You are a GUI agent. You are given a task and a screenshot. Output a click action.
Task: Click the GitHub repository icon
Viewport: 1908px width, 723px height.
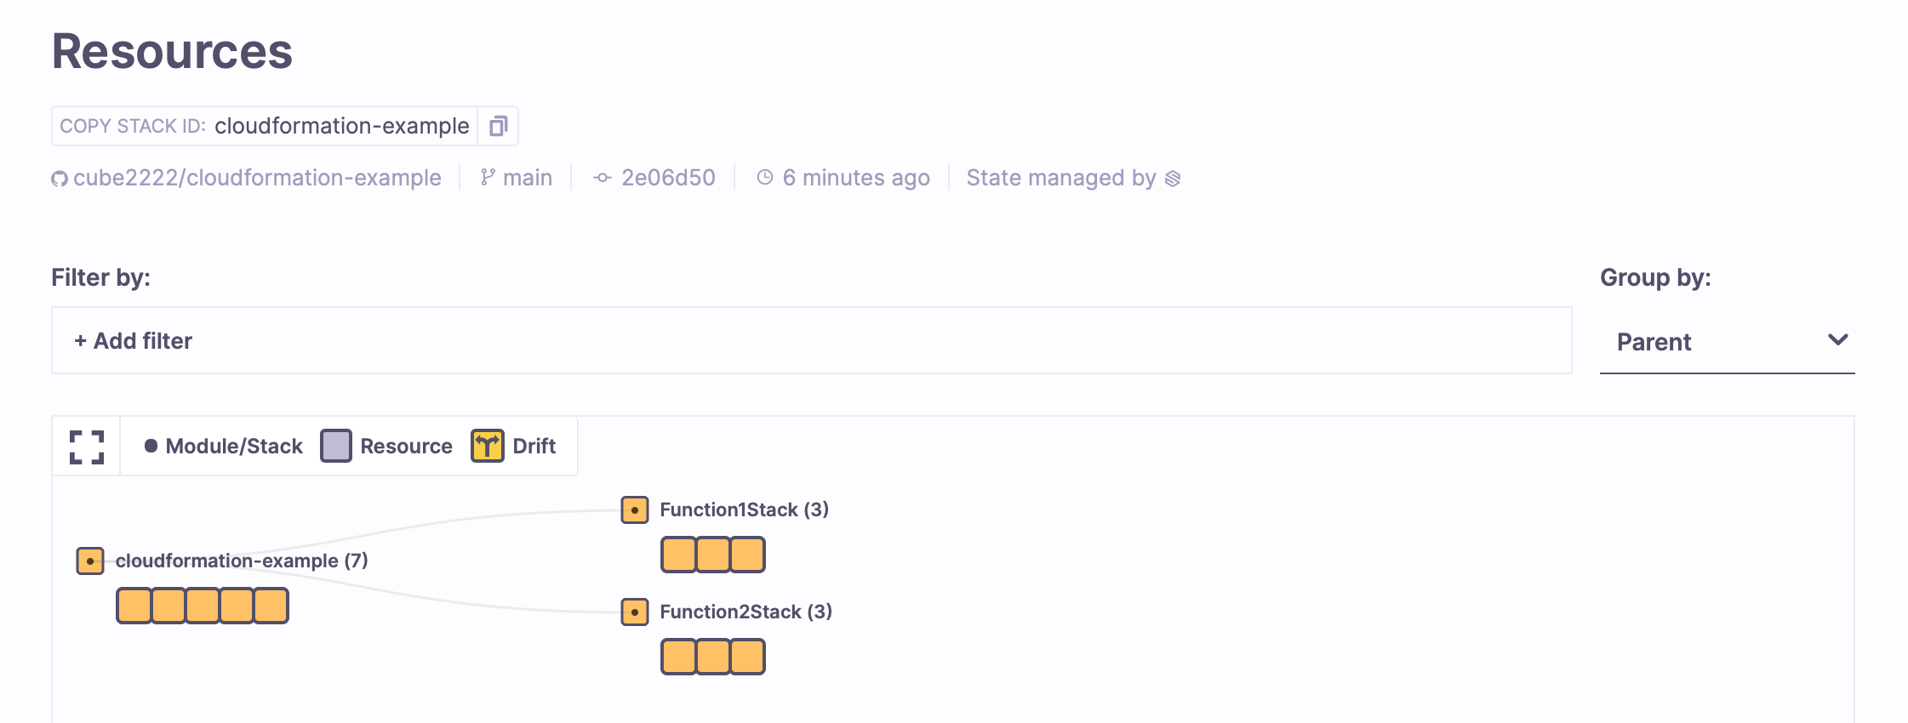click(x=60, y=179)
